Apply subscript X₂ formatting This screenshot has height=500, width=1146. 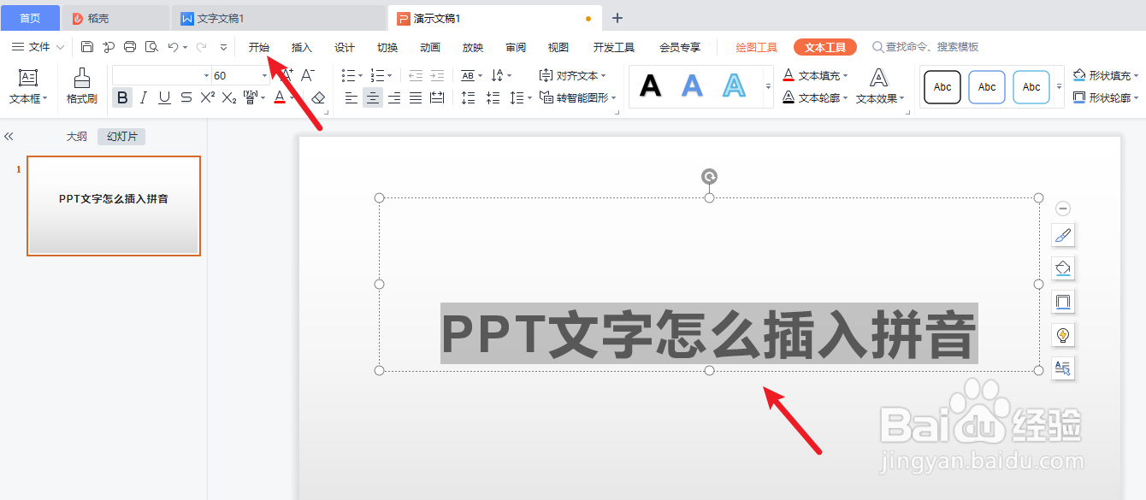(x=228, y=98)
